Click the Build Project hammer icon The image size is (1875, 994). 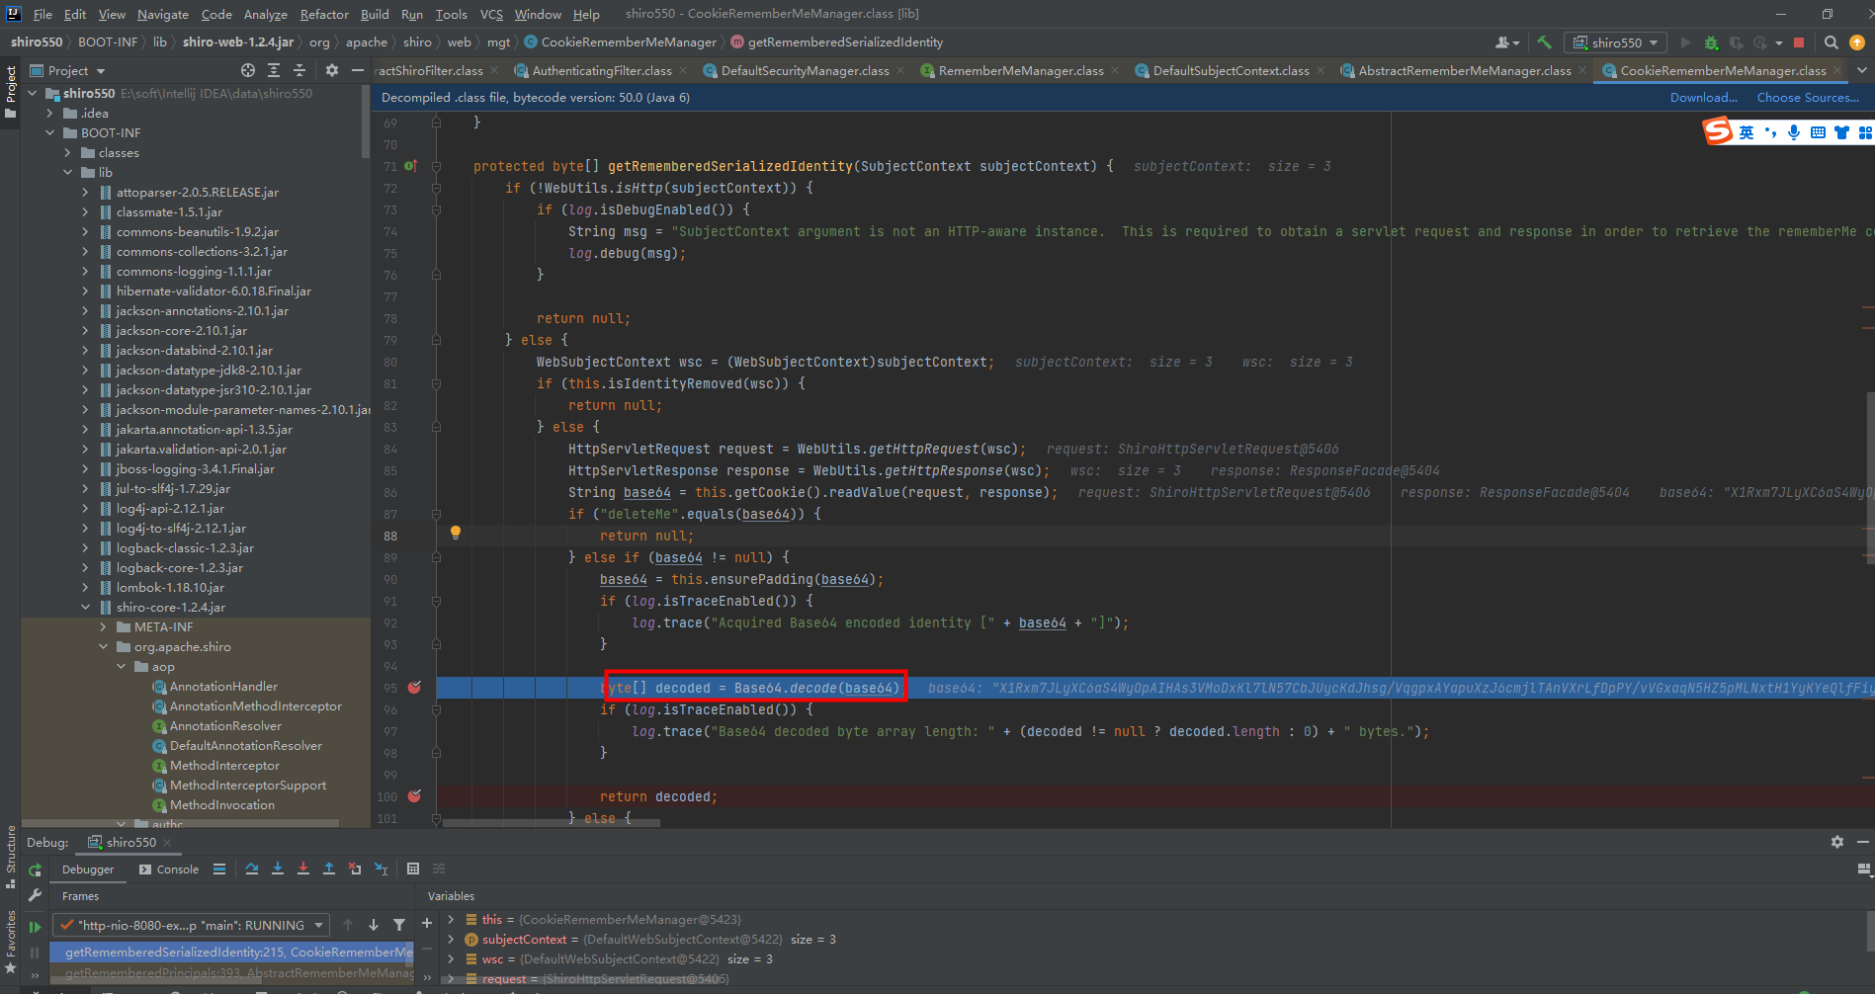click(x=1544, y=42)
